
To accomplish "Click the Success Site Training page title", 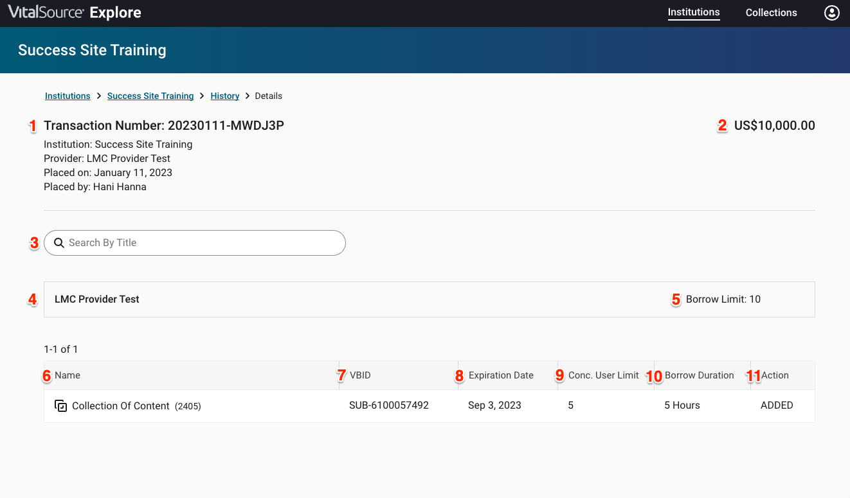I will click(92, 50).
